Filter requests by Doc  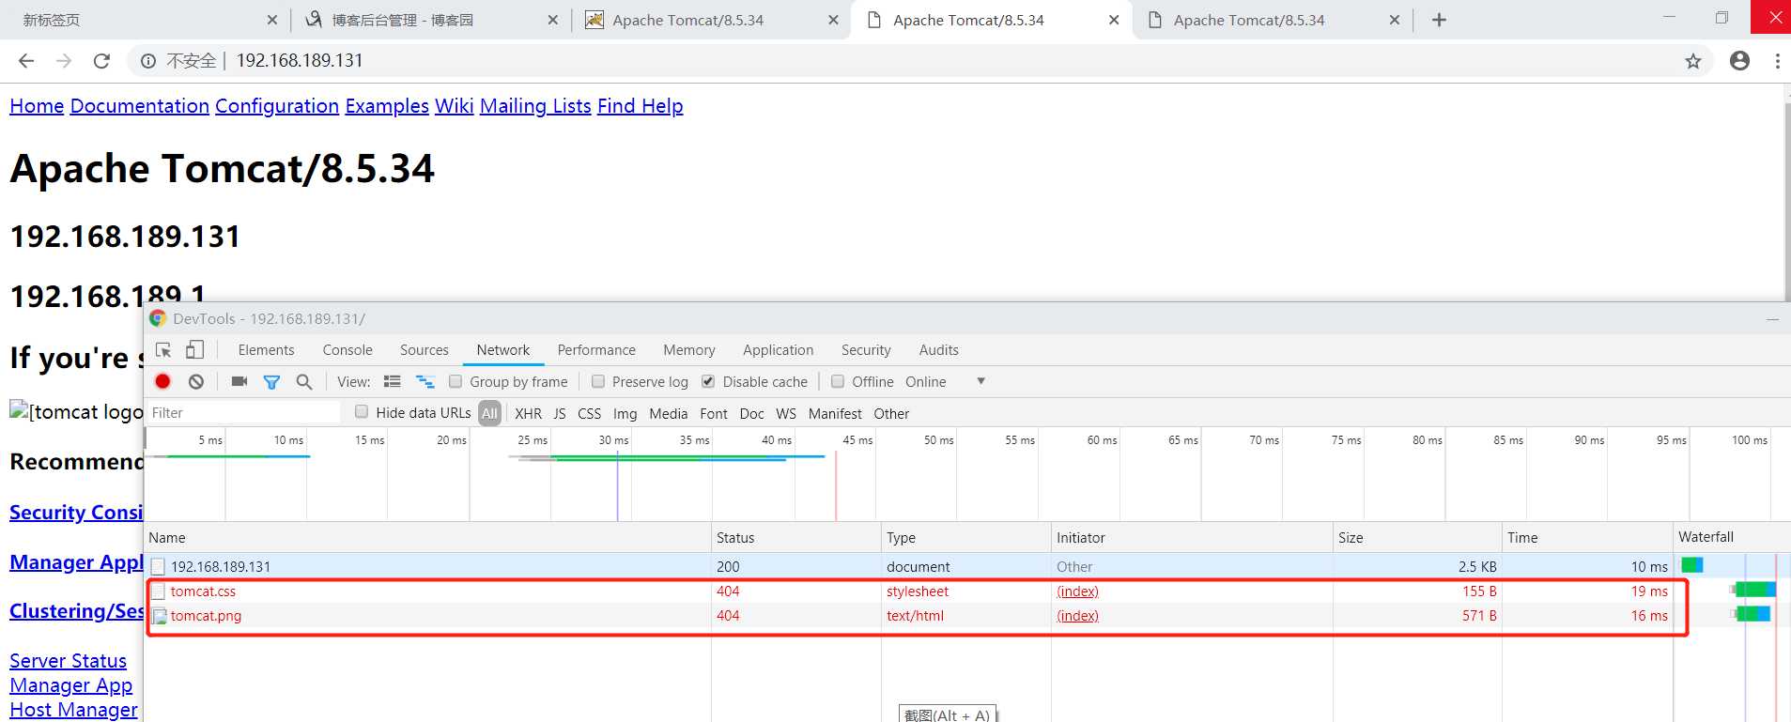(751, 413)
